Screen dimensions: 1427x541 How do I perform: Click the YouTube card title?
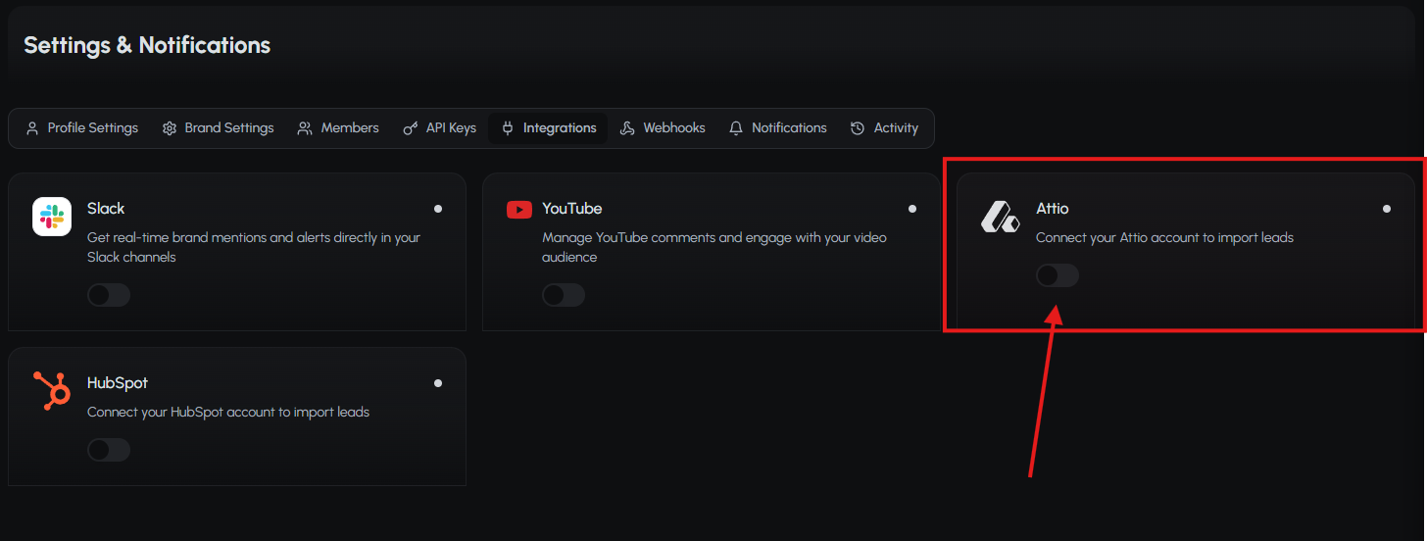point(572,209)
